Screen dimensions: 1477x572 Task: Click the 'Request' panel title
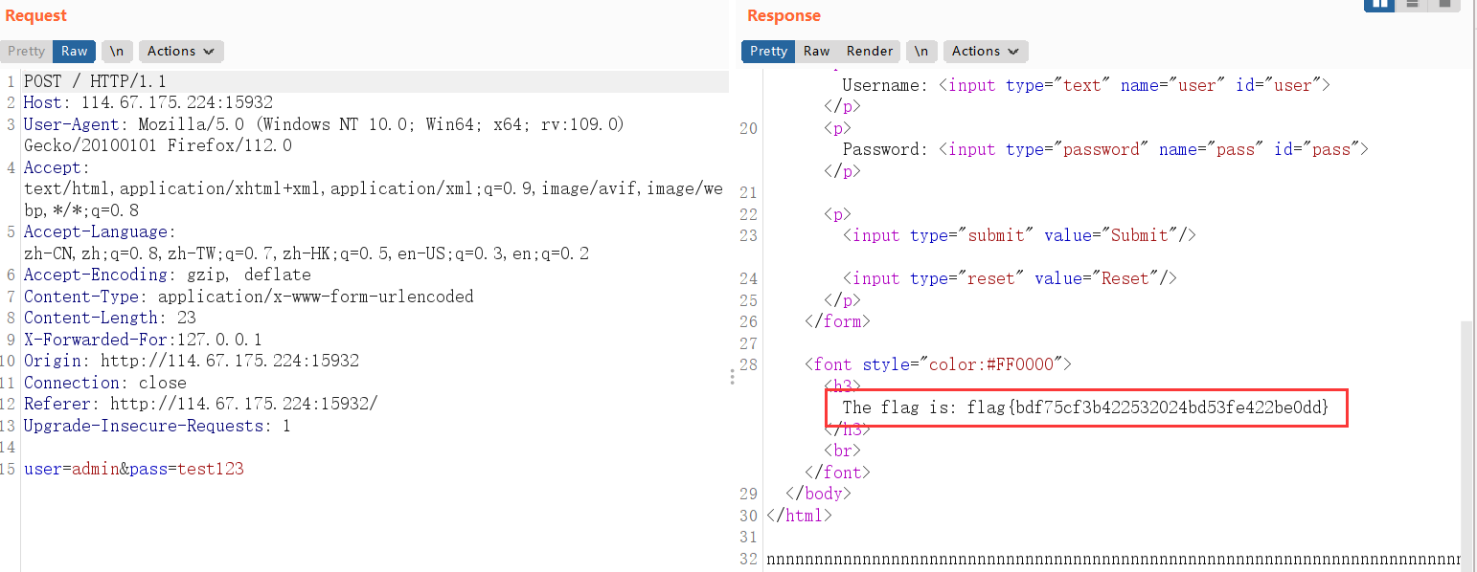(36, 15)
